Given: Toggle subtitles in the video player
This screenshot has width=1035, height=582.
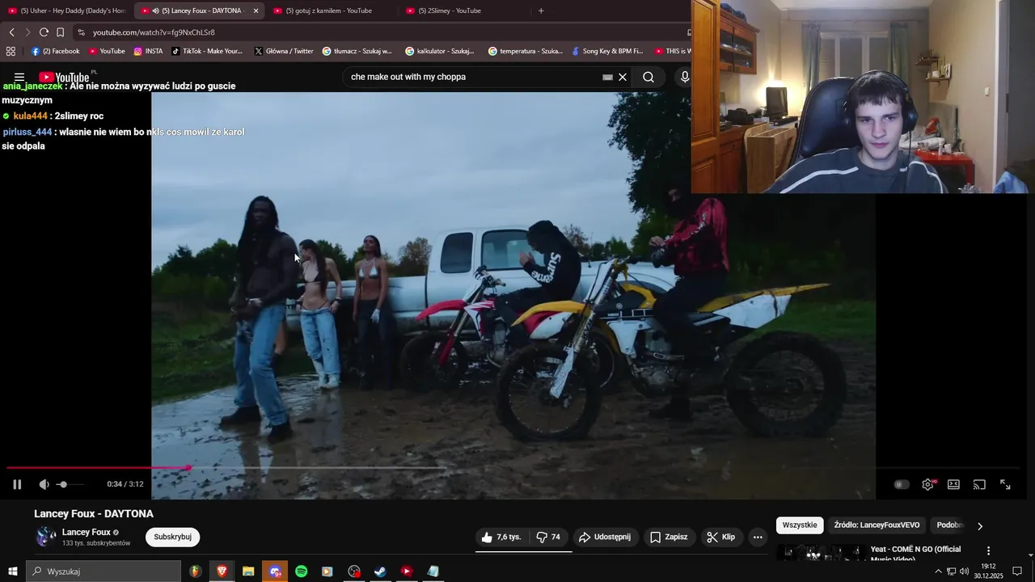Looking at the screenshot, I should [x=953, y=484].
